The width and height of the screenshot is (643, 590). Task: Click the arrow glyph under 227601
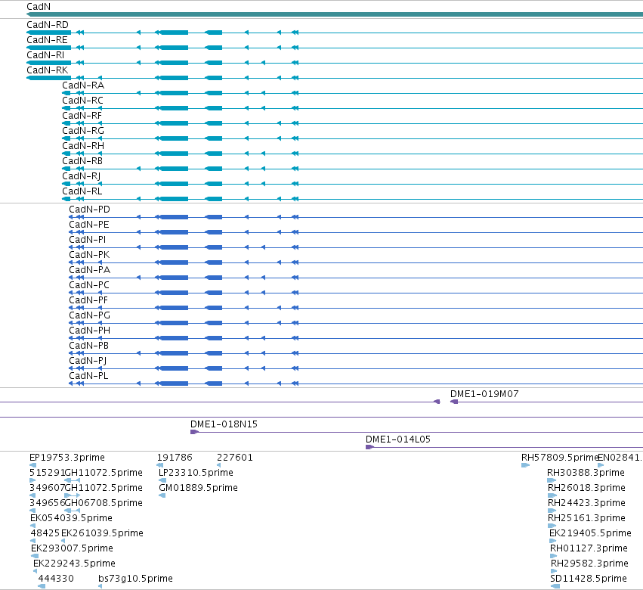click(x=218, y=466)
